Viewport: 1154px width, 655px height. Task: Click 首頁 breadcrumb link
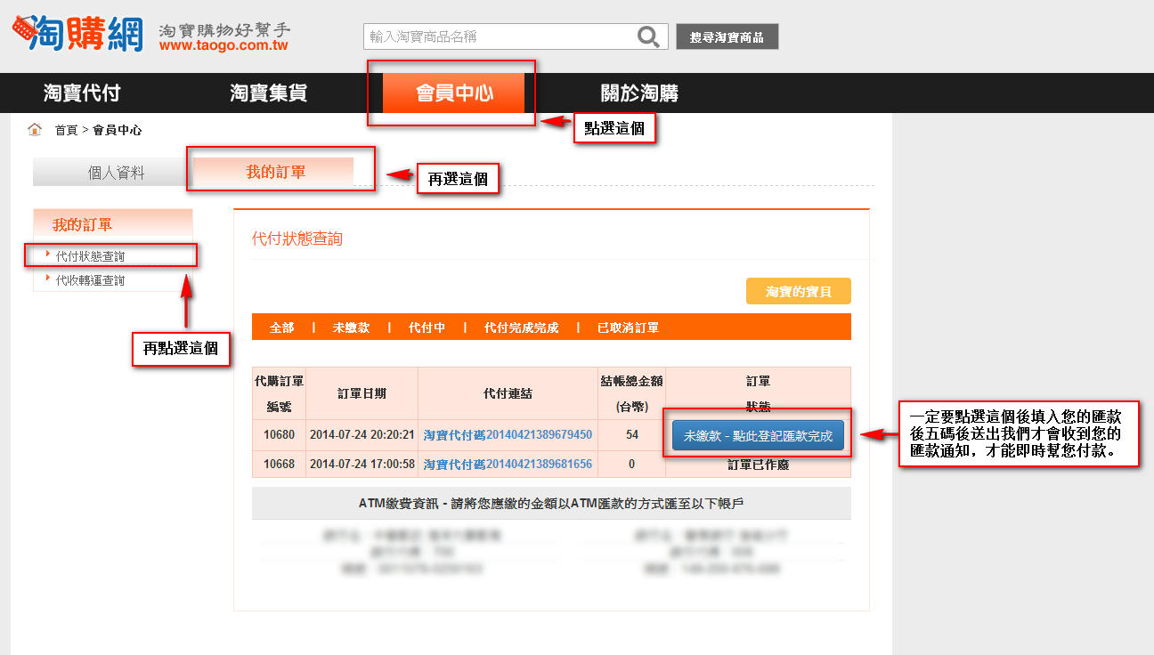[x=66, y=130]
